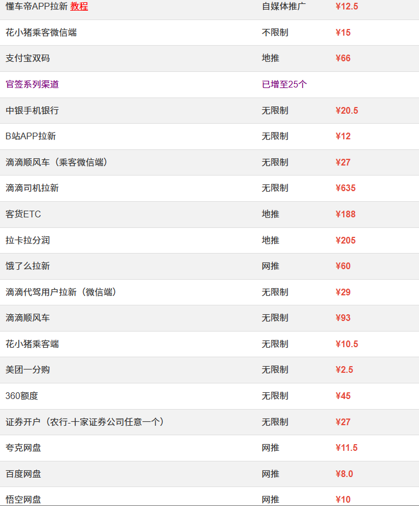Click the ¥66 price
Viewport: 419px width, 506px height.
tap(343, 59)
